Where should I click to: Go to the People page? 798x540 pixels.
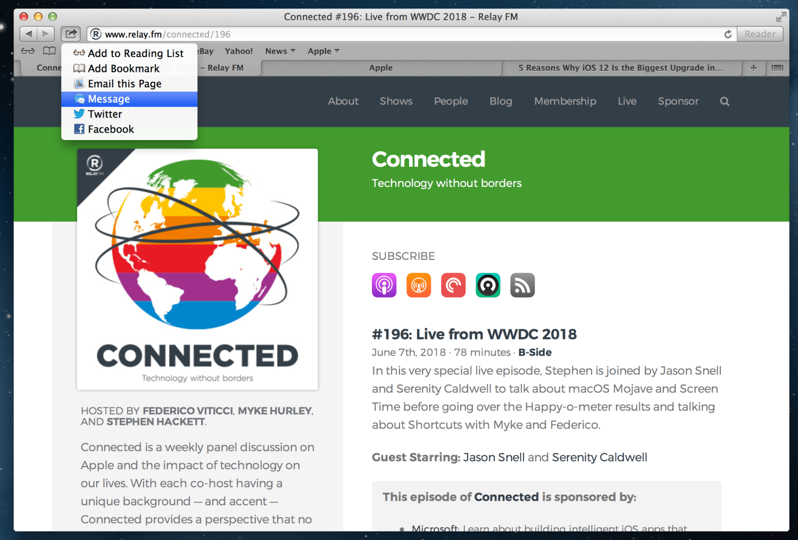[x=451, y=101]
